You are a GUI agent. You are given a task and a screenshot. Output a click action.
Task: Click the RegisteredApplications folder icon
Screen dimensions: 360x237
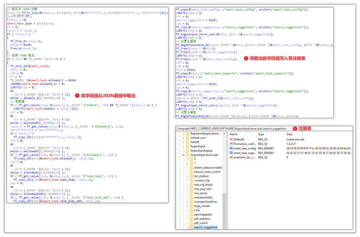pos(187,134)
